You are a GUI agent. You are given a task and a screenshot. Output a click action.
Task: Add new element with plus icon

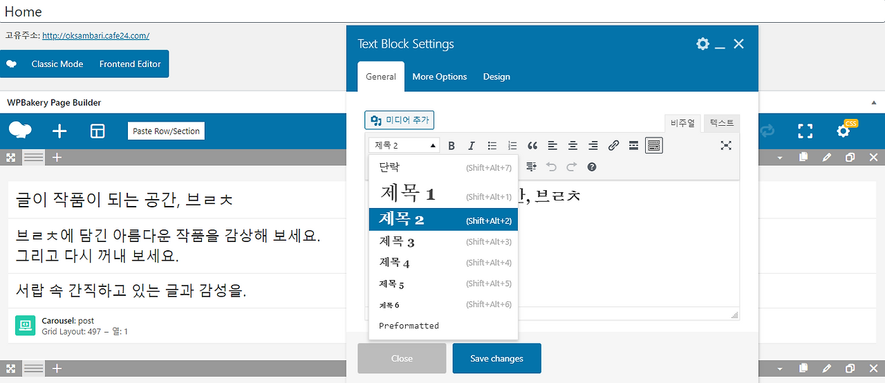point(59,131)
